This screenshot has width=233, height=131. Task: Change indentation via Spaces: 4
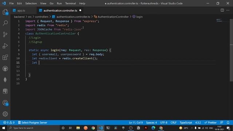[151, 123]
